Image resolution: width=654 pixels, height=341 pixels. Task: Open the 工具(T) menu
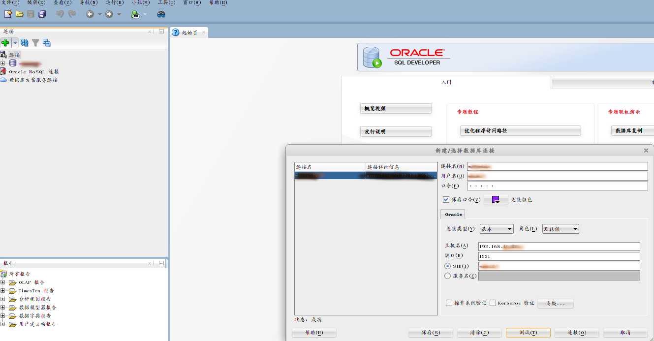pos(166,2)
